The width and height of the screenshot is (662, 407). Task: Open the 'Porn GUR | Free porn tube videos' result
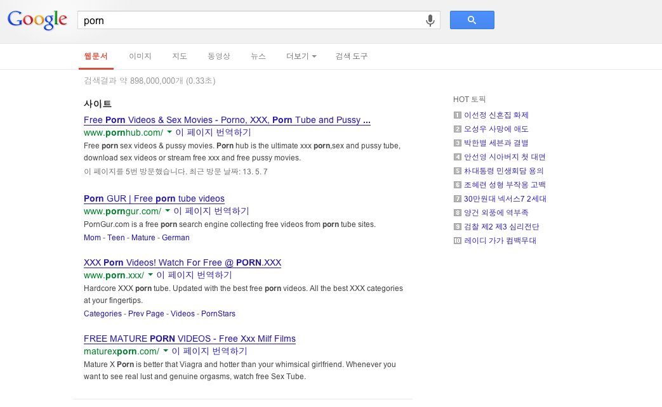[154, 198]
